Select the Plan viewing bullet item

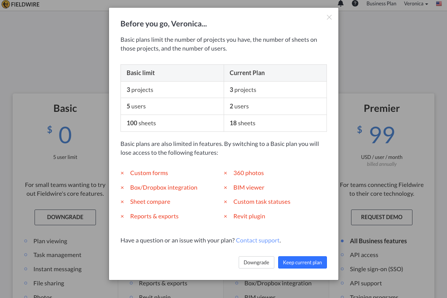click(50, 241)
